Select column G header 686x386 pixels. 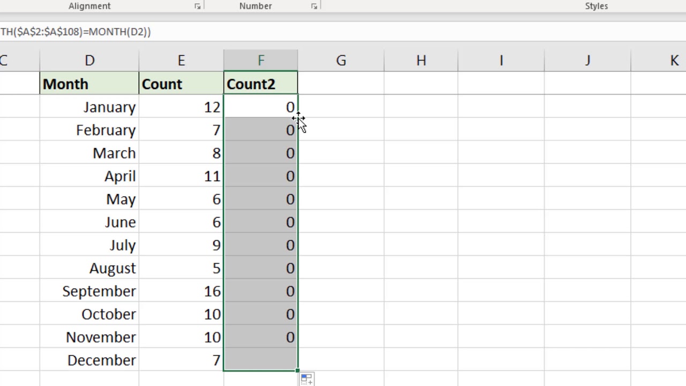tap(341, 61)
